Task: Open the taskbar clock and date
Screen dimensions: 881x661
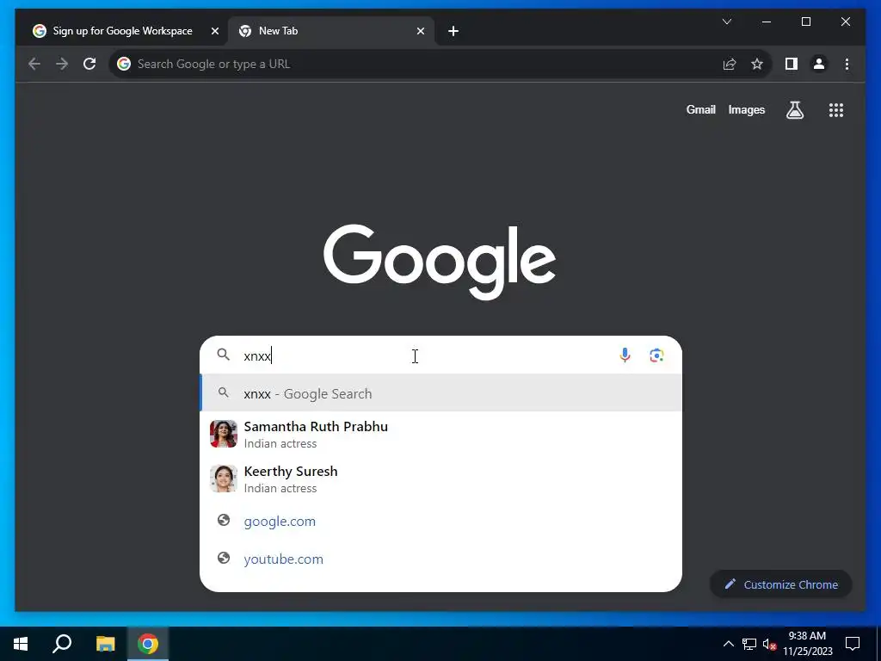Action: tap(807, 644)
